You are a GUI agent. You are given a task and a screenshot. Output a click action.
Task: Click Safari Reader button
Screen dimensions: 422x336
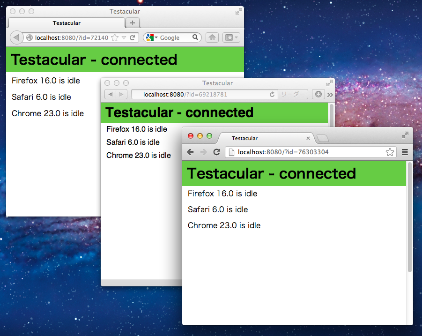click(x=293, y=94)
